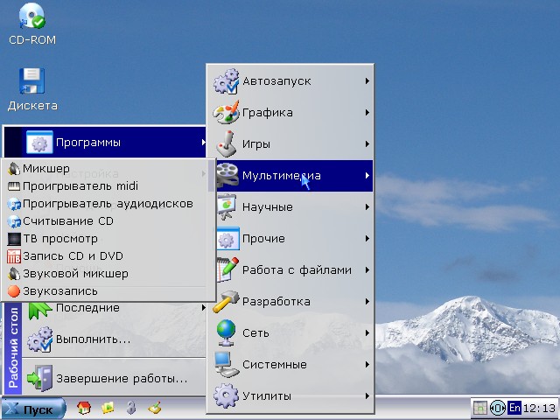Click the Игры joystick icon
560x420 pixels.
tap(226, 143)
